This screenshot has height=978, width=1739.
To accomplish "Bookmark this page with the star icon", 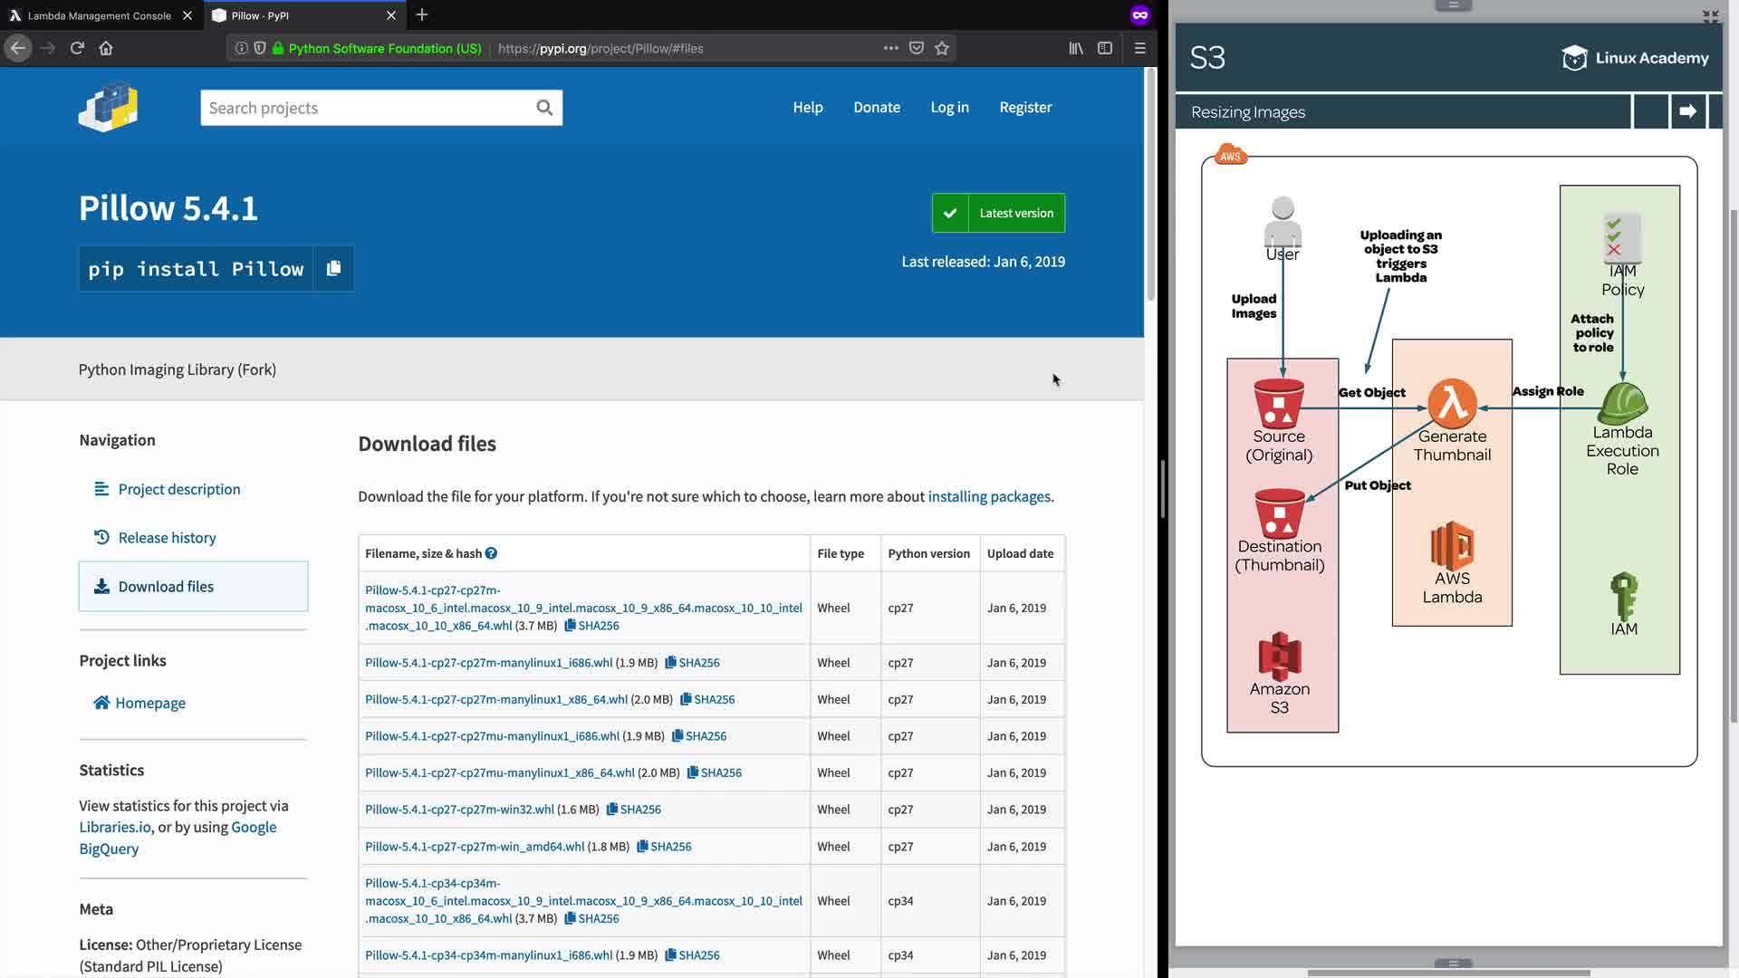I will click(942, 48).
